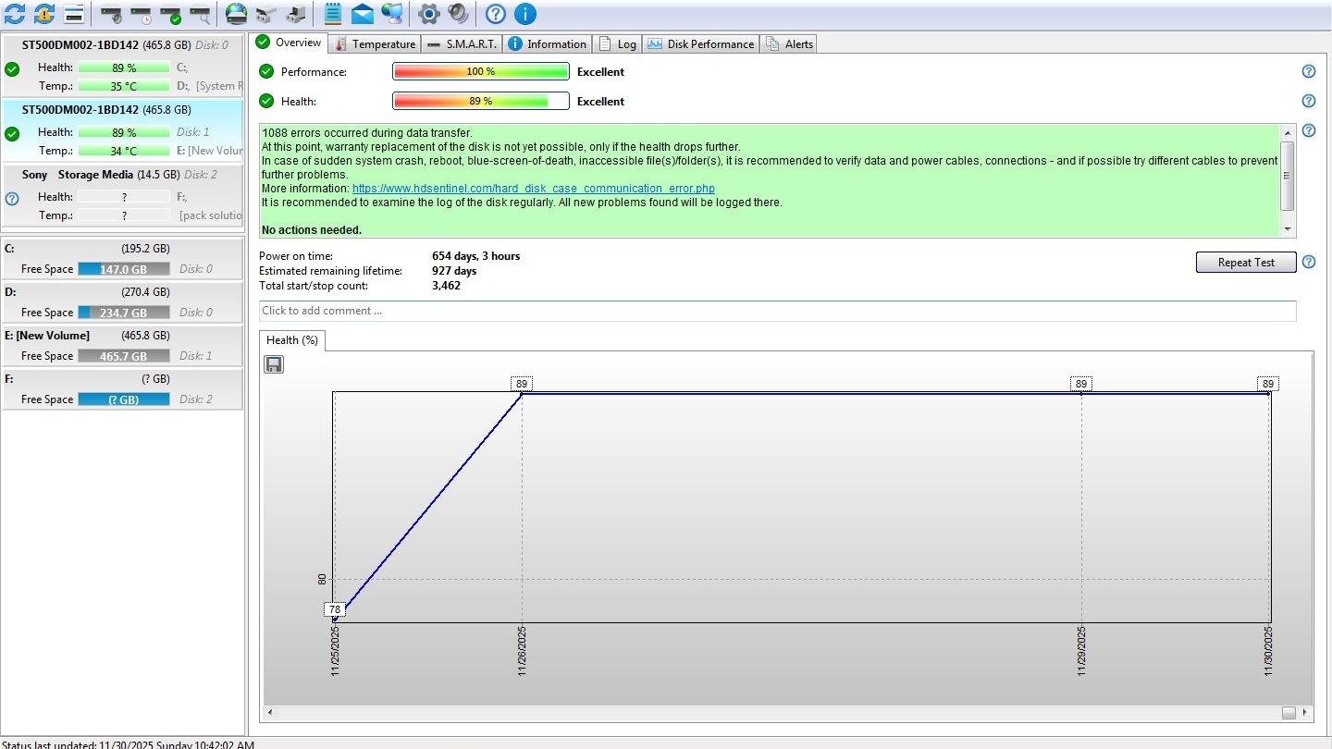Click the comment input field
Screen dimensions: 1332x749
pyautogui.click(x=777, y=311)
